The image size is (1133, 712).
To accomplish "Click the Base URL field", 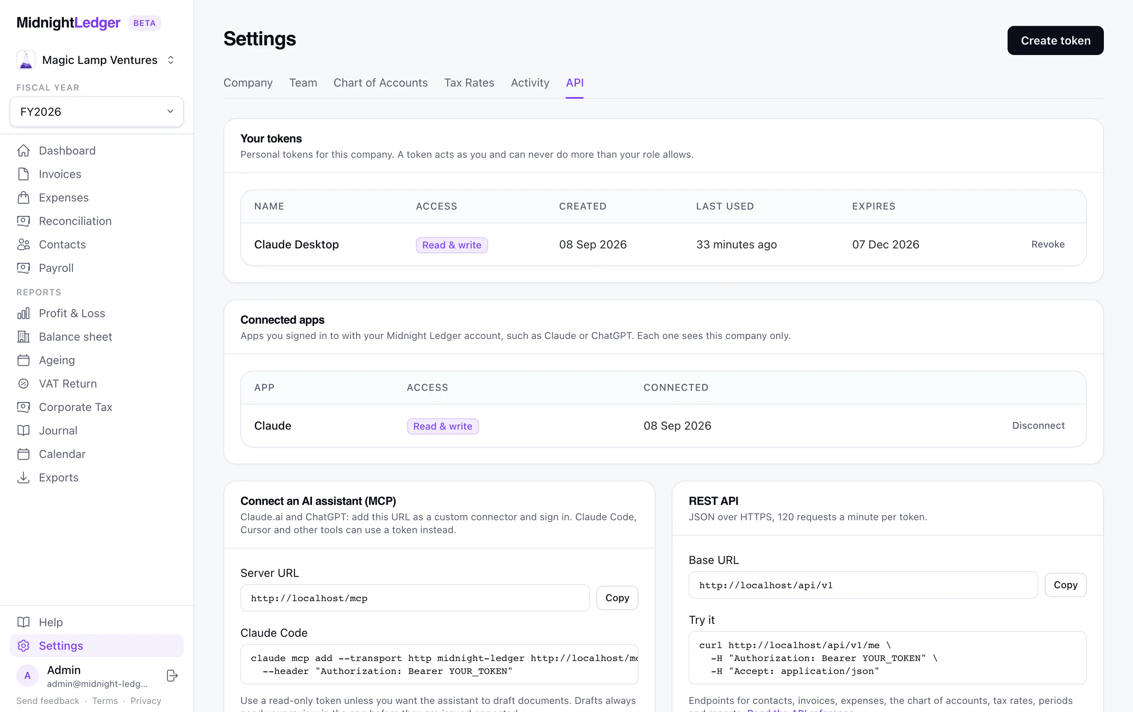I will pos(864,585).
